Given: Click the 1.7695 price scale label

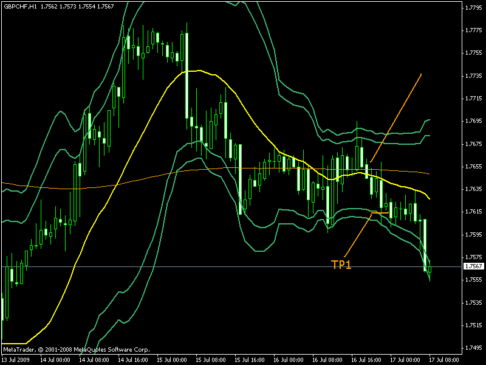Looking at the screenshot, I should point(474,121).
